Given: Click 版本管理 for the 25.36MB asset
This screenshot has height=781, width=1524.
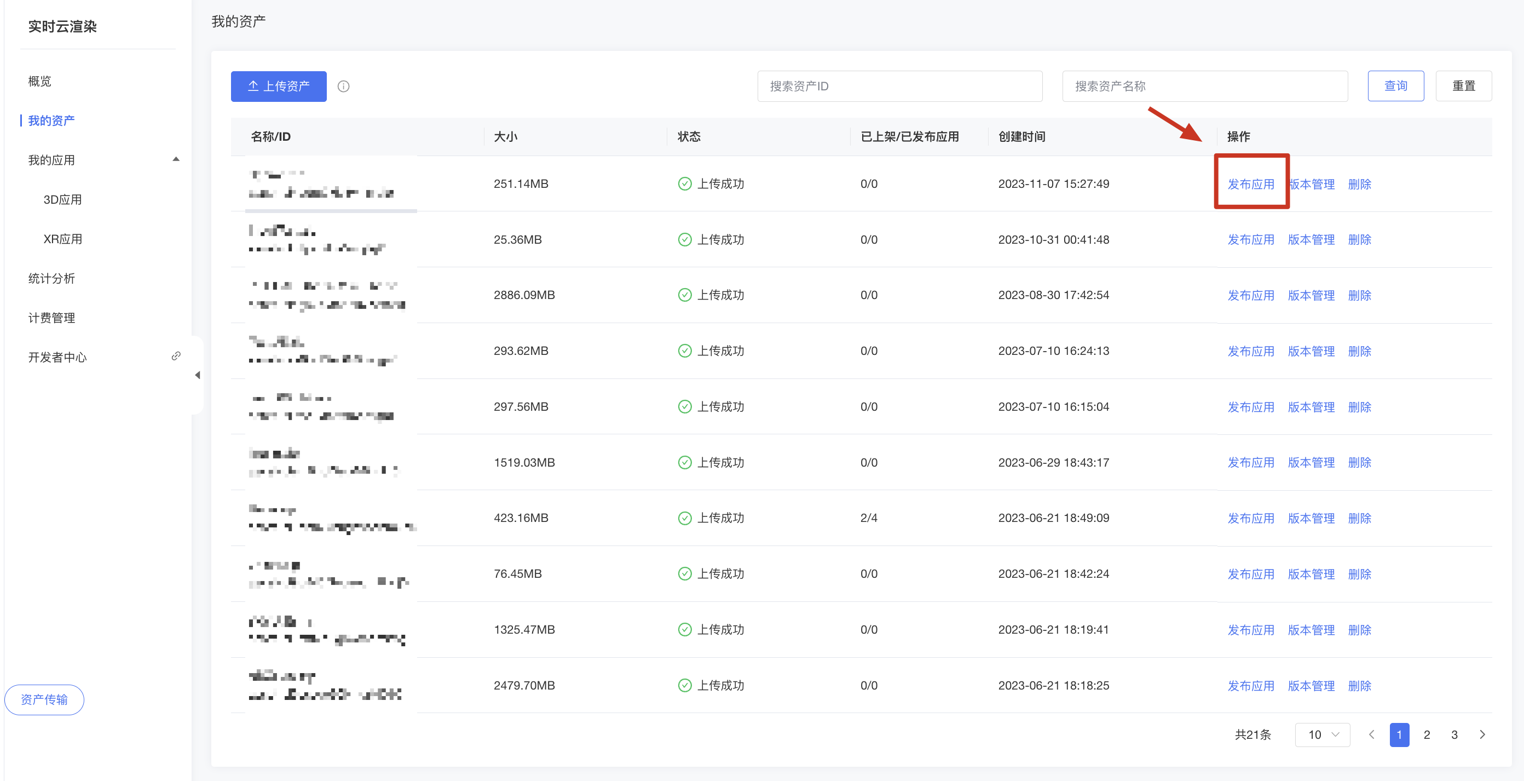Looking at the screenshot, I should (1311, 240).
